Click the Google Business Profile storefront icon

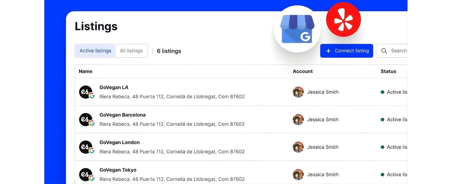(297, 29)
